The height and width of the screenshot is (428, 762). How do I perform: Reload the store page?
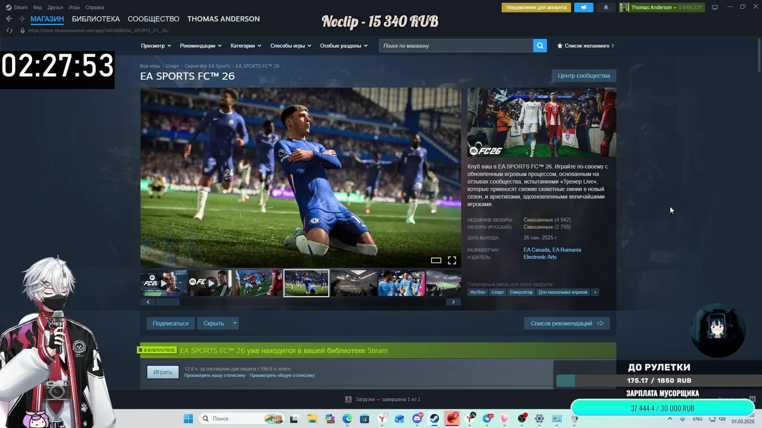click(x=9, y=30)
